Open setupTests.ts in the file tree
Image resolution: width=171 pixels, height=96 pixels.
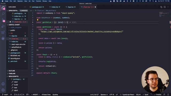pyautogui.click(x=16, y=47)
